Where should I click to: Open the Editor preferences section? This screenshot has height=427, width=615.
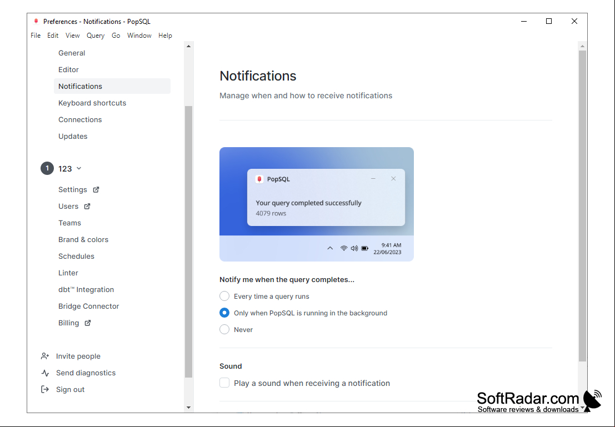pos(69,69)
